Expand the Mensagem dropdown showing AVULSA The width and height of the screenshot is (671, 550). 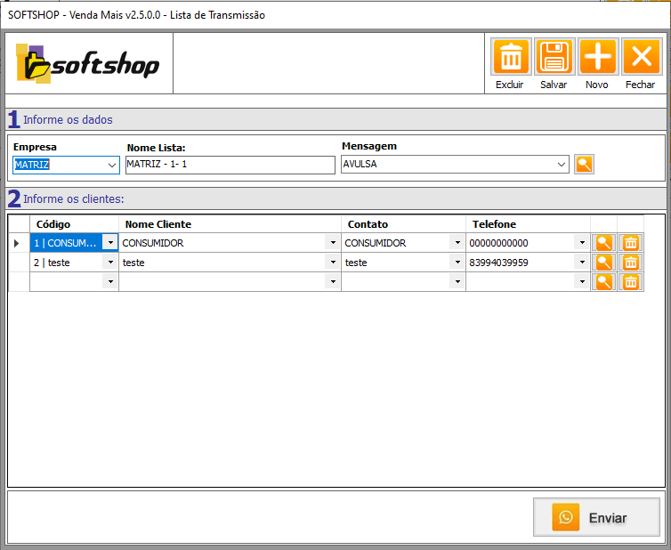click(x=561, y=165)
